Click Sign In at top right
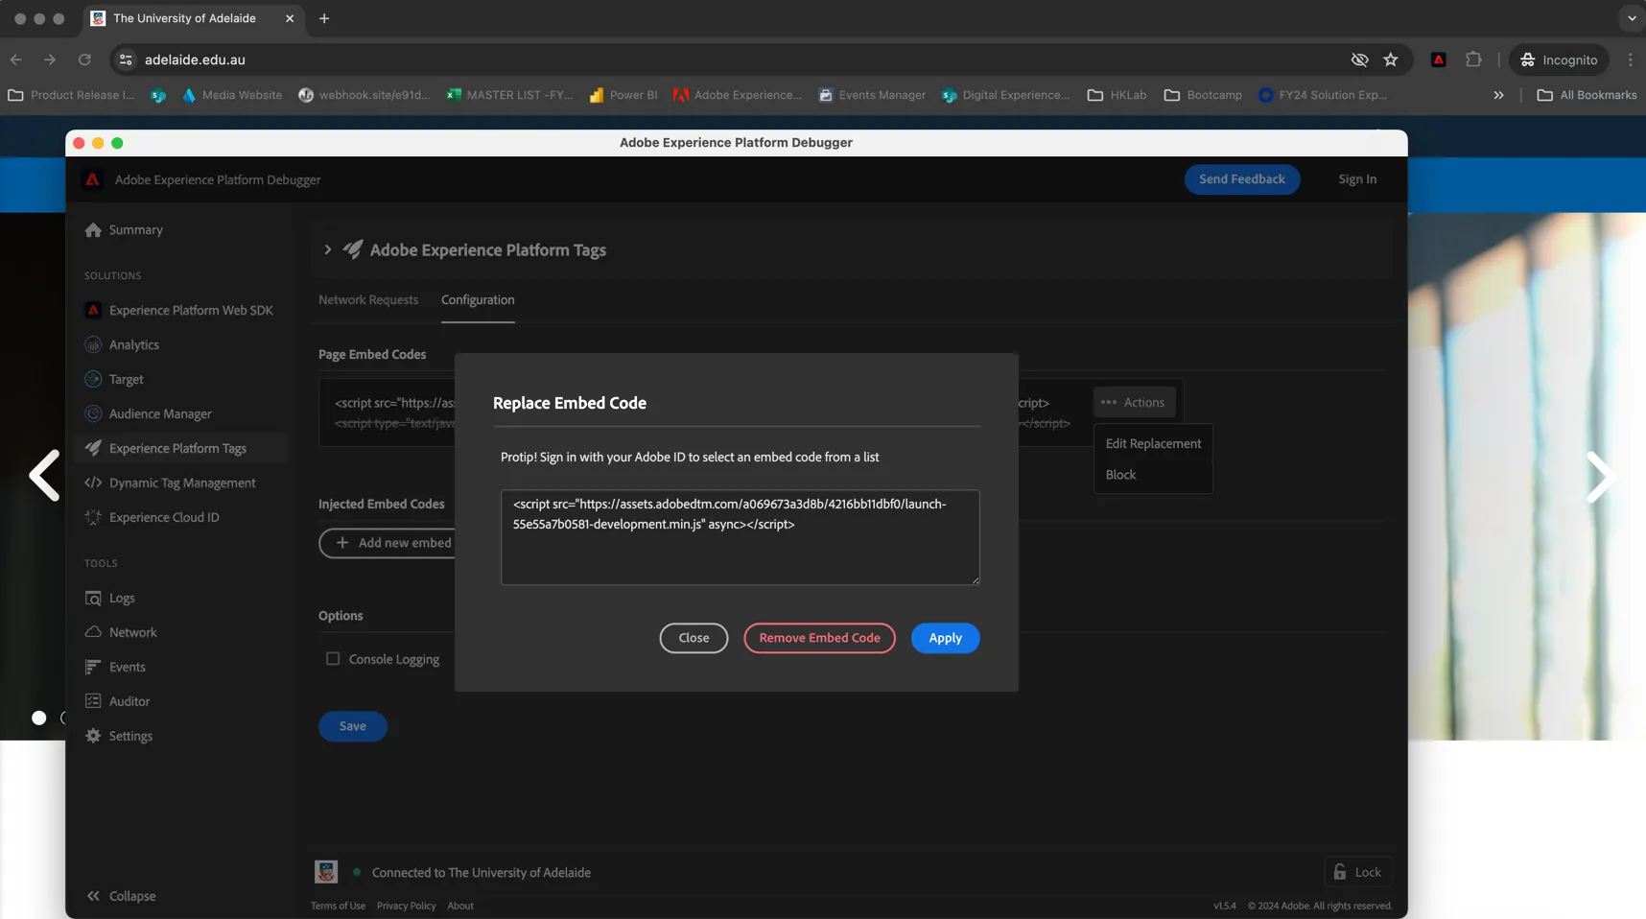1646x919 pixels. pyautogui.click(x=1357, y=179)
